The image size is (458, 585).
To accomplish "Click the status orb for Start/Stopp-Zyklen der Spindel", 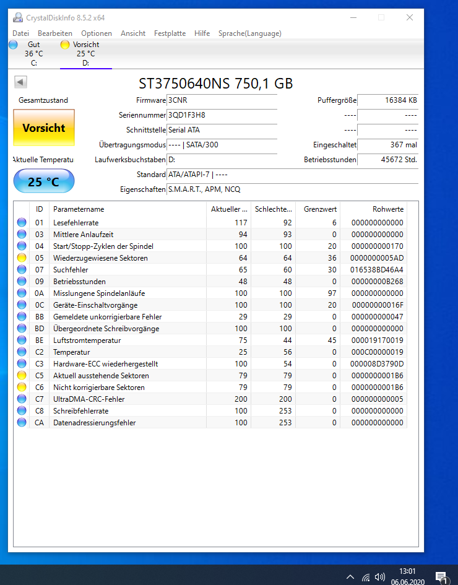I will (22, 246).
